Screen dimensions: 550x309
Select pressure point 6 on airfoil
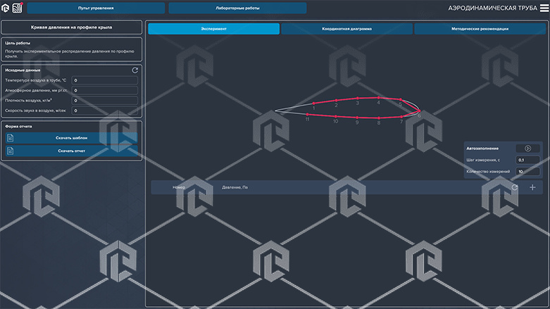click(419, 111)
